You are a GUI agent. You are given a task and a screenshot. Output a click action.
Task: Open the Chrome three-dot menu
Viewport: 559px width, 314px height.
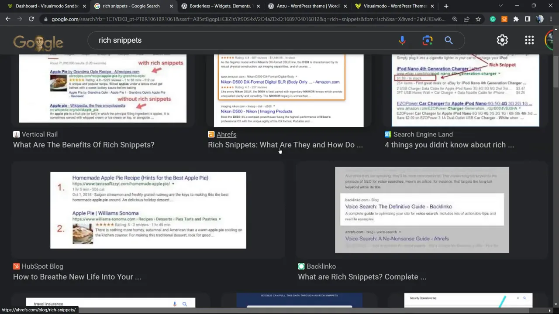551,19
